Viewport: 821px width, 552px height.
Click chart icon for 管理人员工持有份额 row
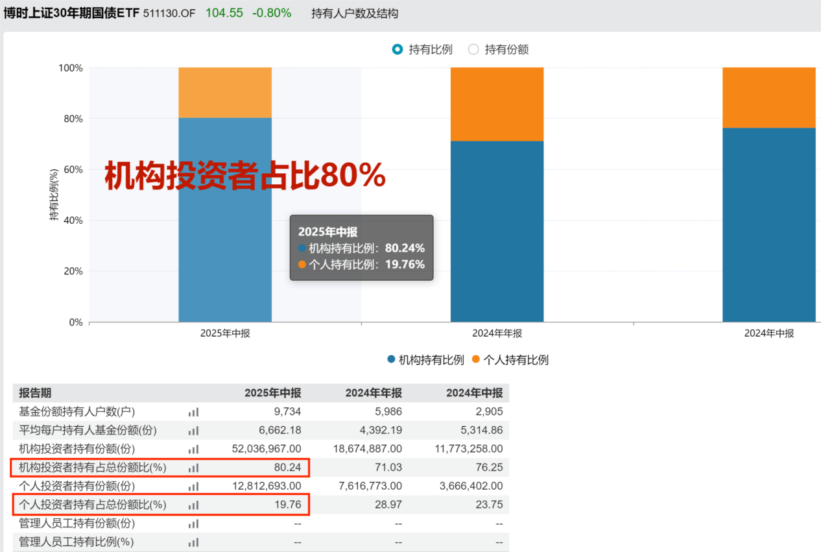click(193, 523)
